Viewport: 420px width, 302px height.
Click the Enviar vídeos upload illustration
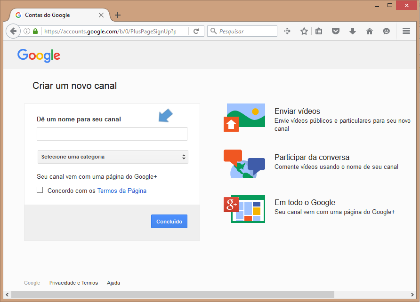[244, 118]
